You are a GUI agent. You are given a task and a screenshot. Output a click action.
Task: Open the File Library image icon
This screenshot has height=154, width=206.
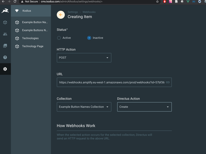[x=5, y=46]
